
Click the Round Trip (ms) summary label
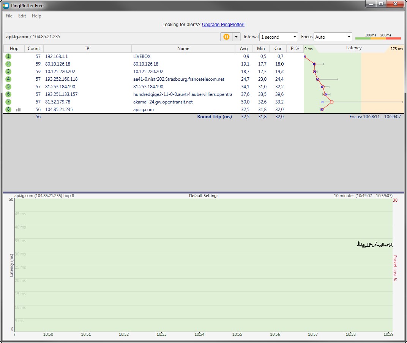[215, 117]
